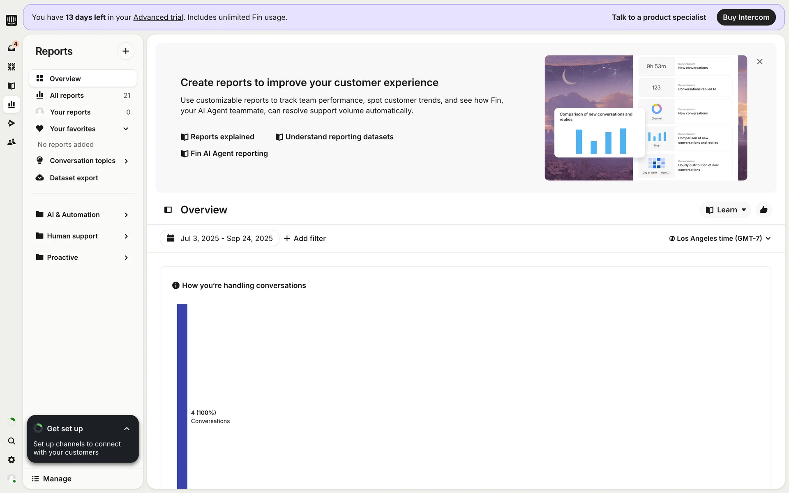Collapse Your favorites section
The height and width of the screenshot is (493, 789).
(126, 129)
